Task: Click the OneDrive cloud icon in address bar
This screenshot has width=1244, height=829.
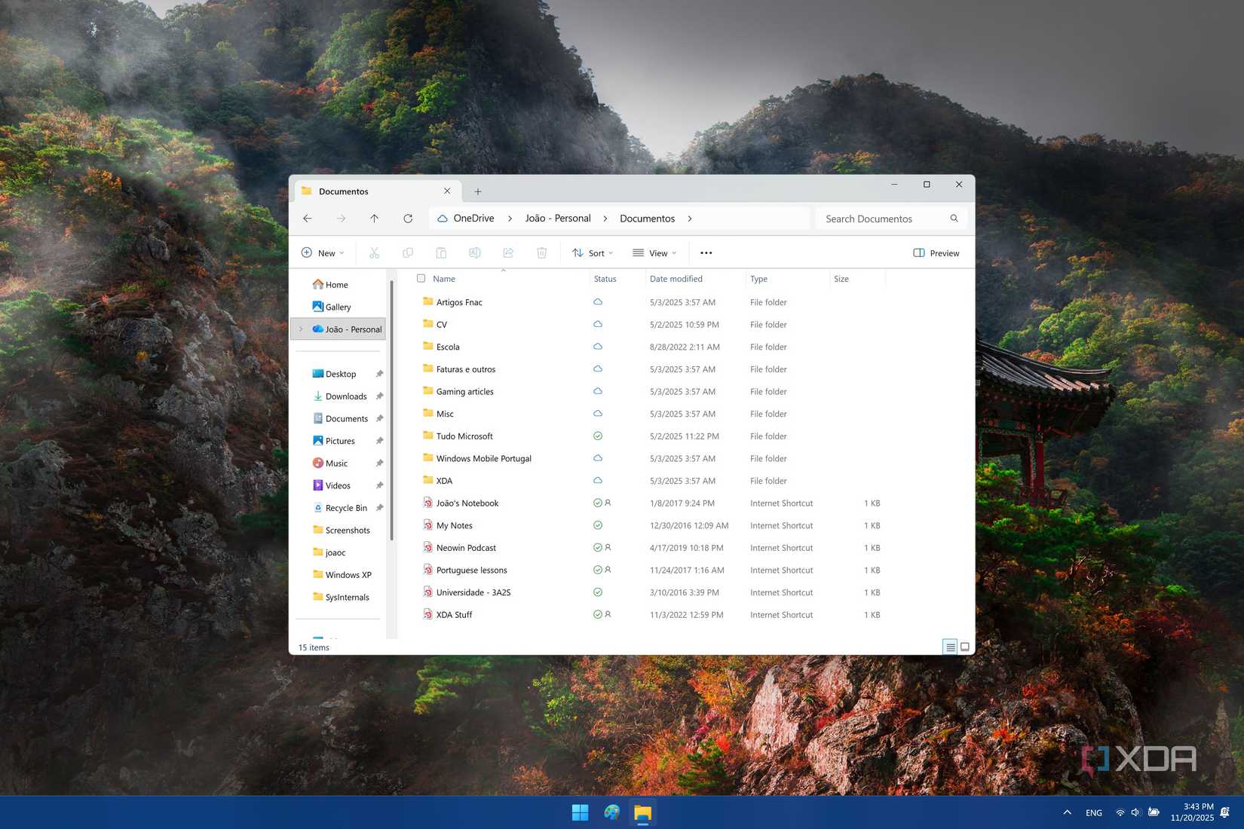Action: pyautogui.click(x=443, y=219)
